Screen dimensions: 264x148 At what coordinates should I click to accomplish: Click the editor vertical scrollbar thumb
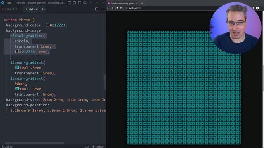point(105,82)
